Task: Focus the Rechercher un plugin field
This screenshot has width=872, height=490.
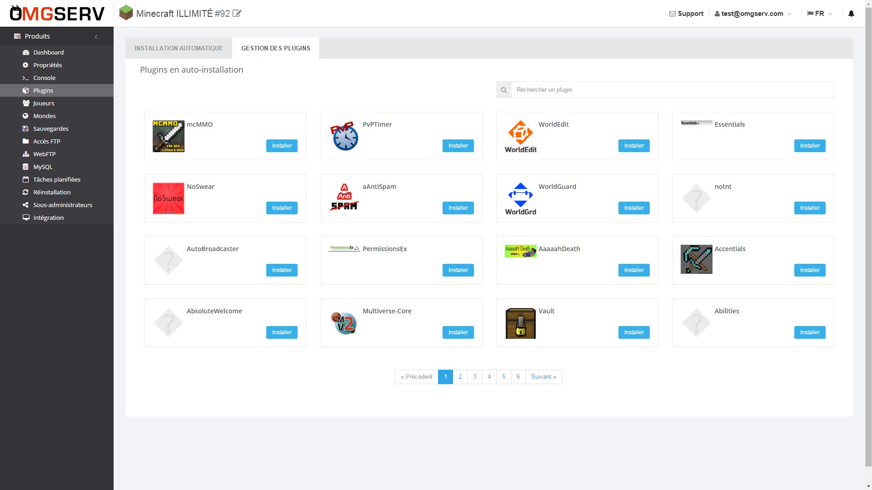Action: [673, 90]
